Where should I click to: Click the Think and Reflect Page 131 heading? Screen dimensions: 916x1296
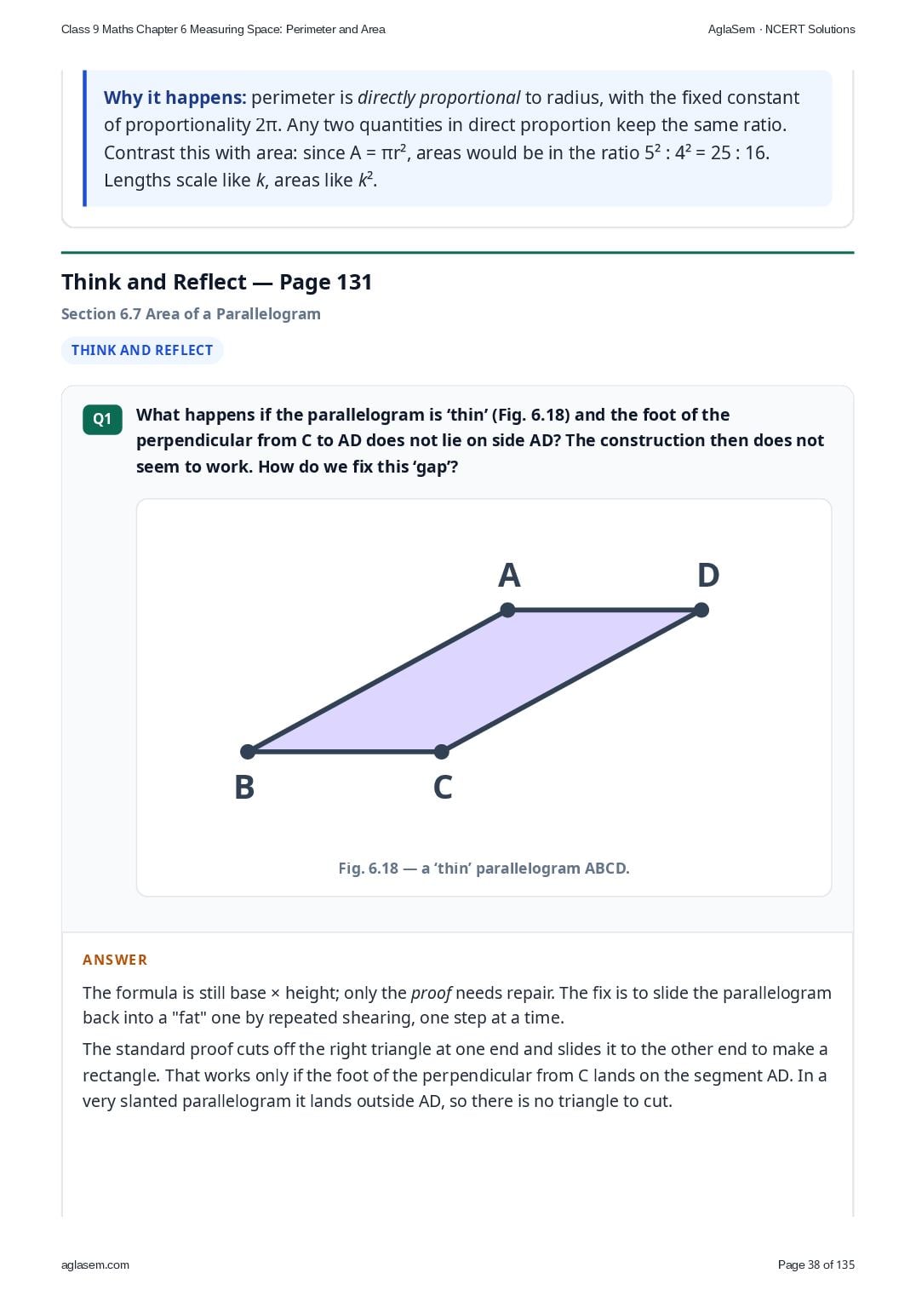coord(217,282)
